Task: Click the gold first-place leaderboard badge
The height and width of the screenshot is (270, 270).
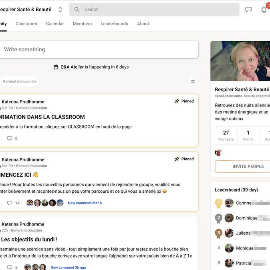Action: click(218, 203)
